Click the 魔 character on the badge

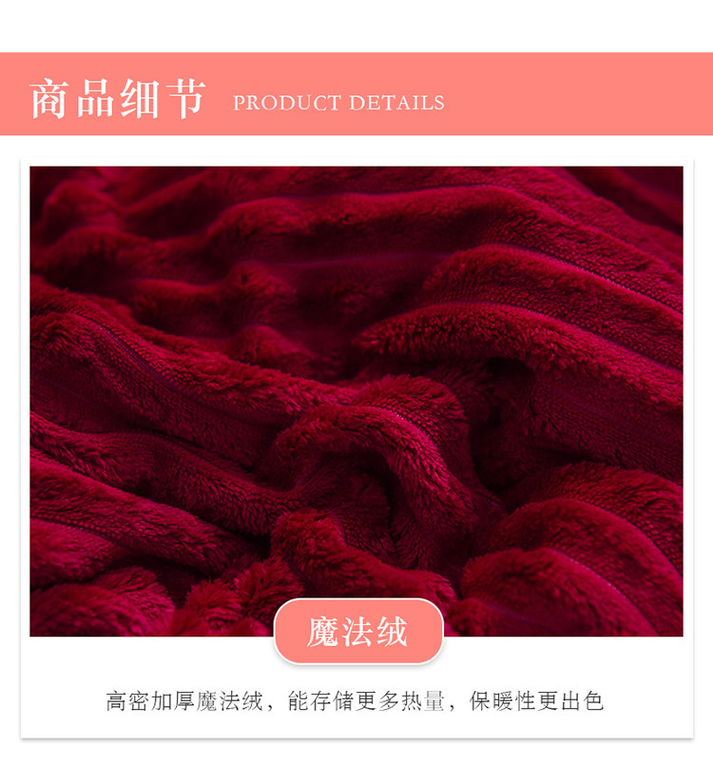coord(323,632)
